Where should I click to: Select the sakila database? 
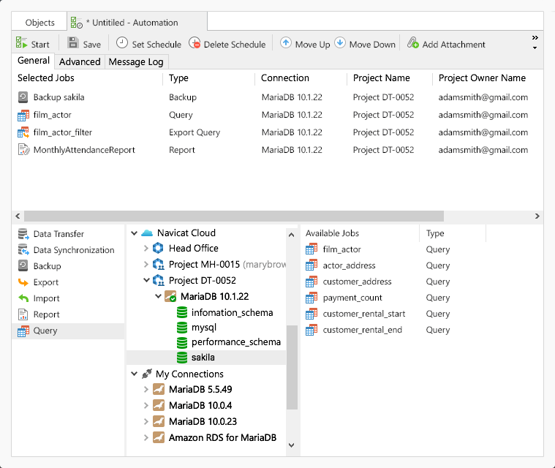(x=204, y=358)
